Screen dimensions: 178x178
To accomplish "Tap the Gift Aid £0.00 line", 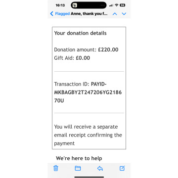I will (x=72, y=58).
